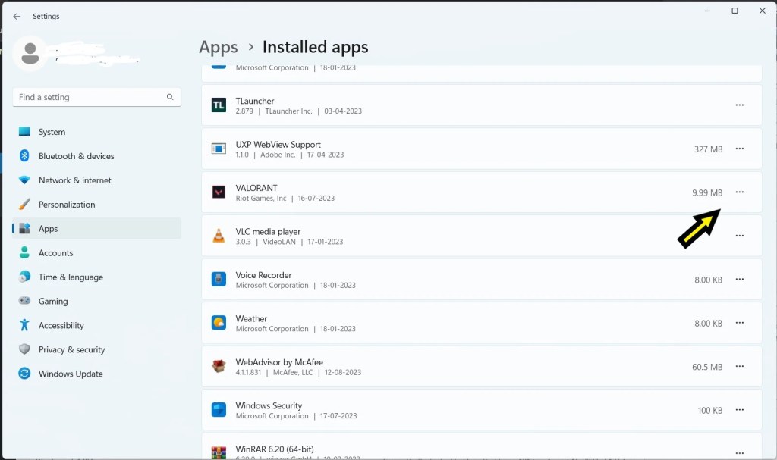Click the TLauncher app icon

(219, 105)
